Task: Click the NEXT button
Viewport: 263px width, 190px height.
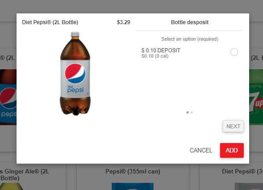Action: tap(233, 126)
